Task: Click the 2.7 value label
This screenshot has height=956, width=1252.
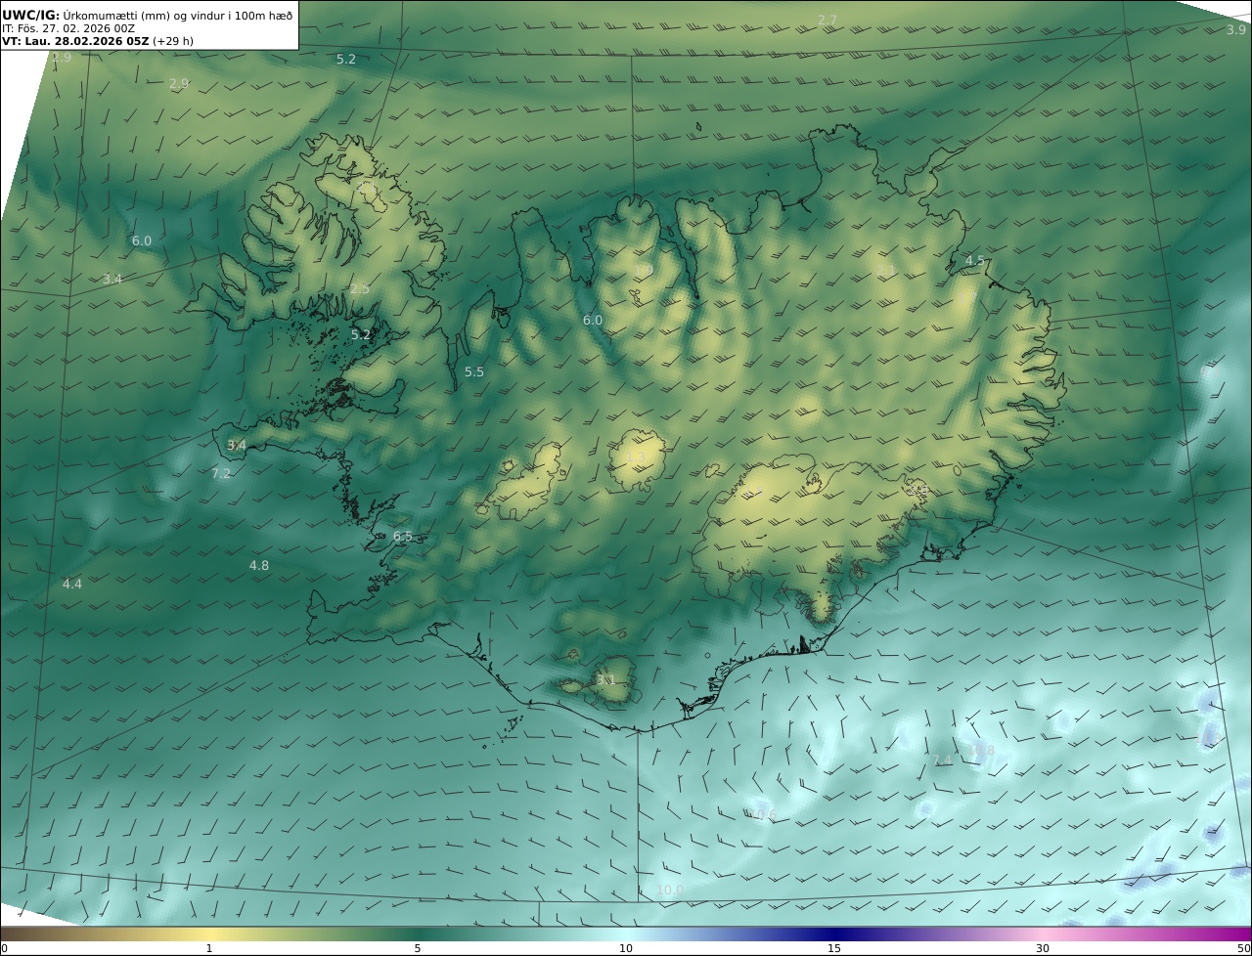Action: pyautogui.click(x=827, y=21)
